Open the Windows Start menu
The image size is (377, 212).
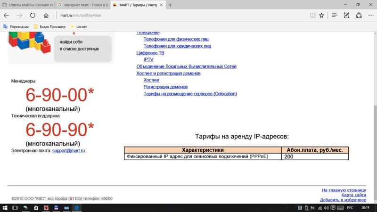pyautogui.click(x=5, y=208)
